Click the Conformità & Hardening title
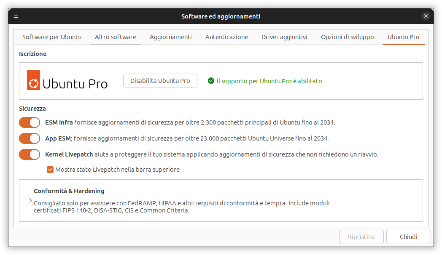Image resolution: width=442 pixels, height=255 pixels. tap(69, 191)
